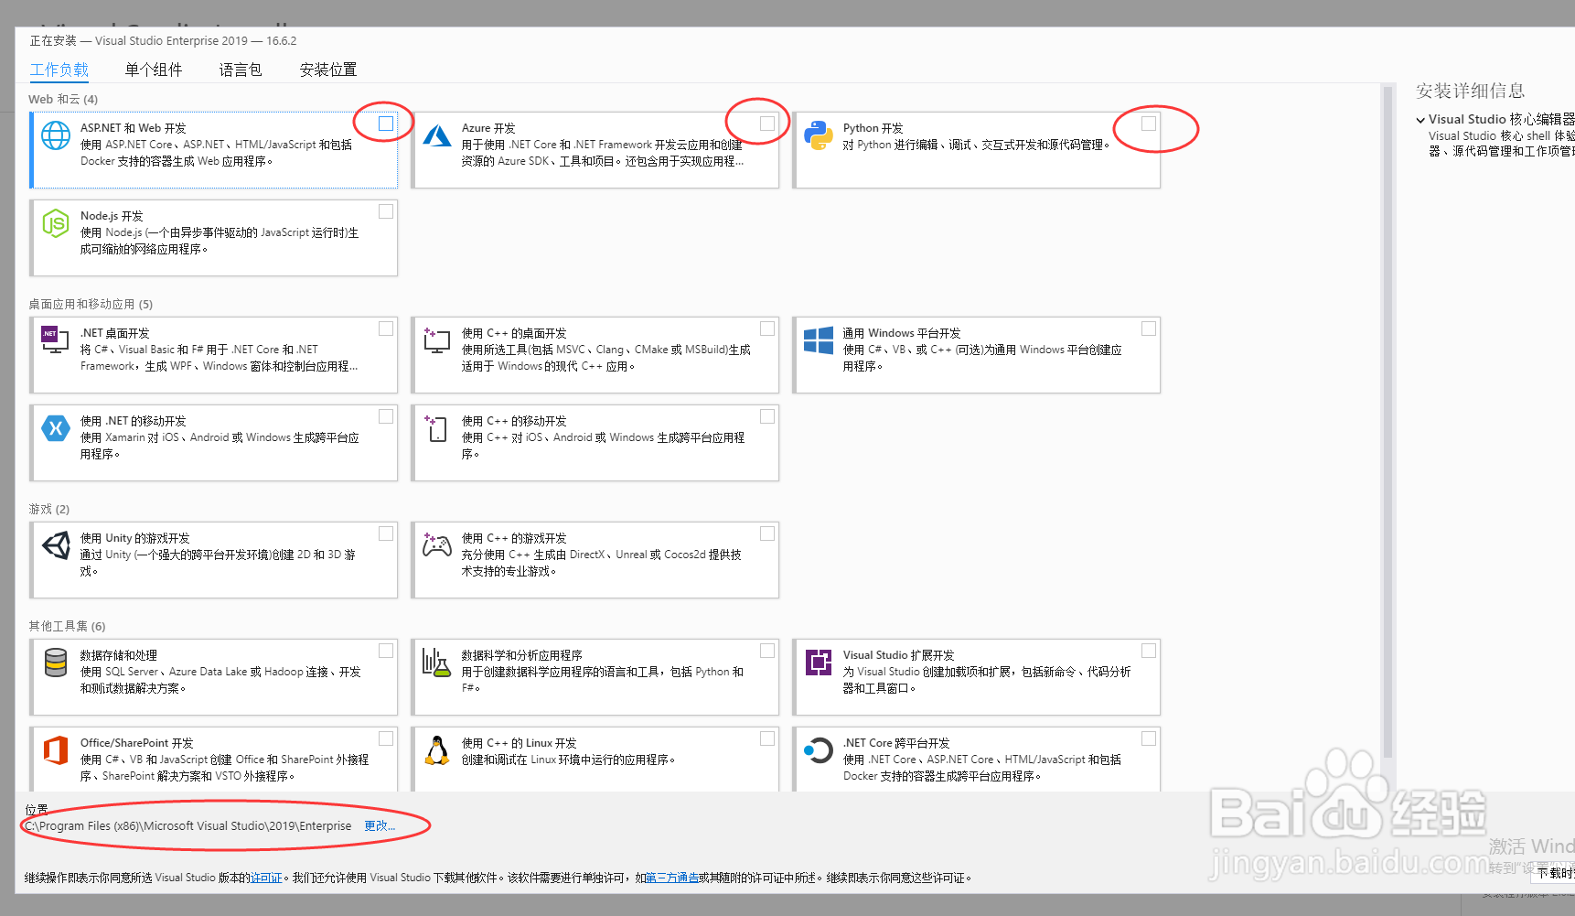
Task: Open the 许可证 license link
Action: click(x=267, y=878)
